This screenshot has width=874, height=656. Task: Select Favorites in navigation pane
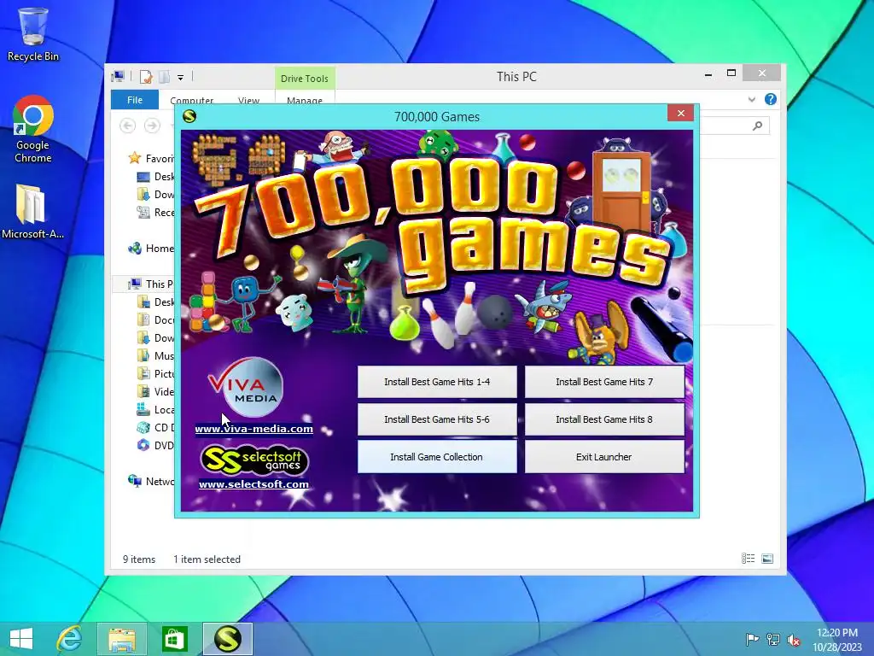150,158
